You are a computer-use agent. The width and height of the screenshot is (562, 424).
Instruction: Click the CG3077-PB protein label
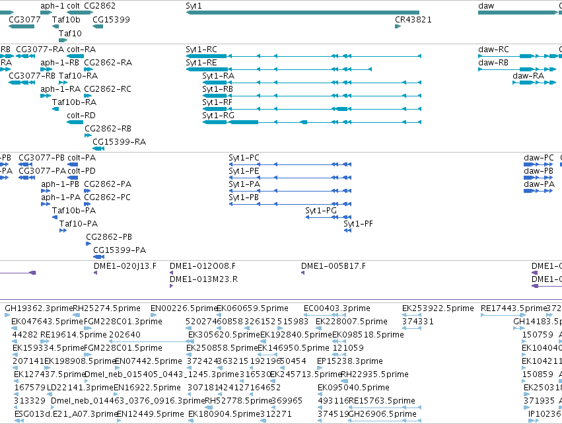[x=42, y=158]
